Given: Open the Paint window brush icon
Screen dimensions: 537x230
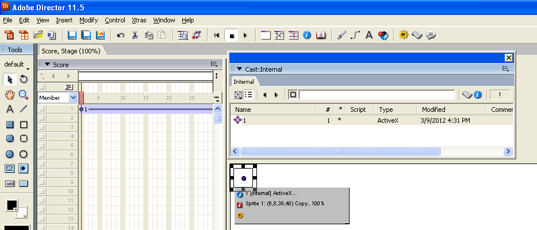Looking at the screenshot, I should click(x=342, y=35).
